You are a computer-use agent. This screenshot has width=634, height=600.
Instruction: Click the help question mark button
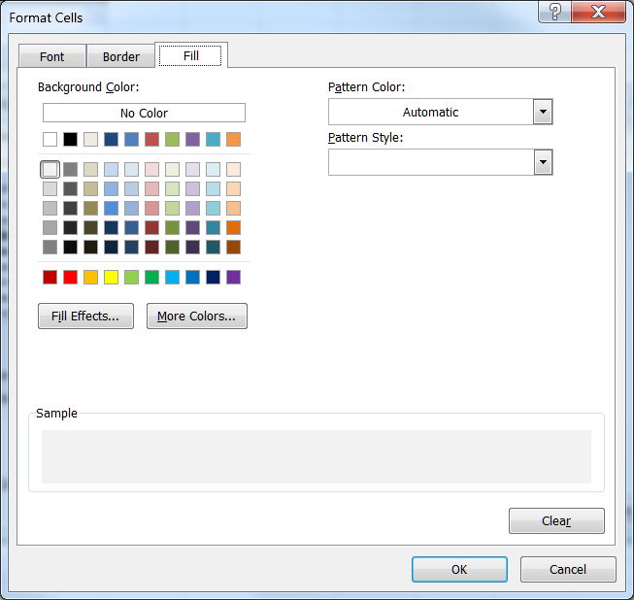(x=554, y=12)
